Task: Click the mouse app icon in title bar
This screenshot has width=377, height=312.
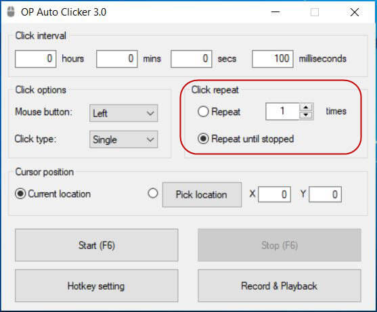Action: click(11, 12)
